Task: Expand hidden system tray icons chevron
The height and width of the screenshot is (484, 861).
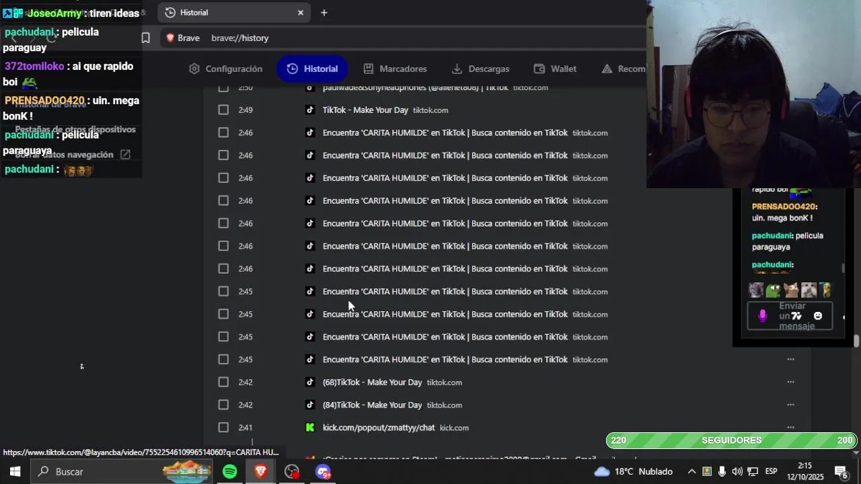Action: (691, 472)
